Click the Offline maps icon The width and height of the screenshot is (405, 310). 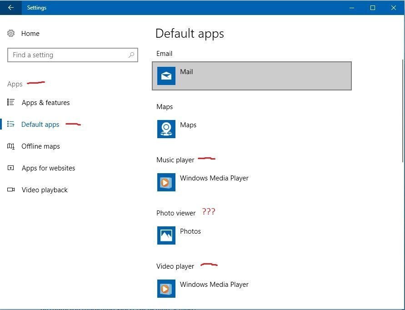point(11,146)
